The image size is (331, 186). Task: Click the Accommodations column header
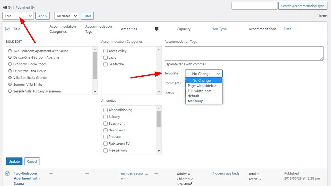[x=262, y=29]
